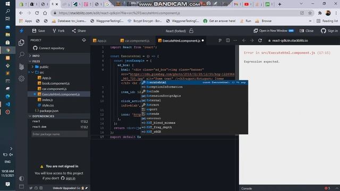Screen dimensions: 340x191
Task: Click the Chrome reload button
Action: pyautogui.click(x=37, y=13)
